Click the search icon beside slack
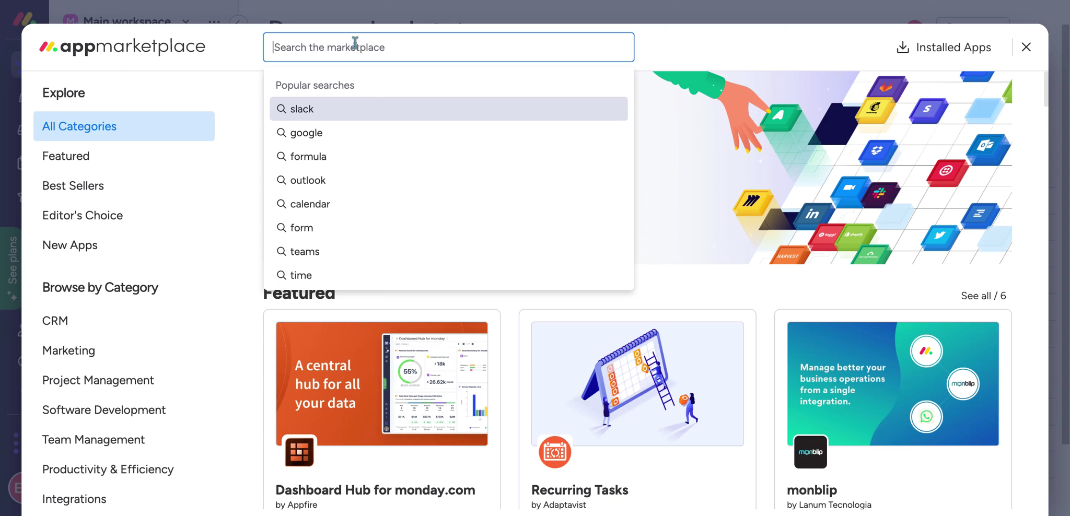The height and width of the screenshot is (516, 1070). pos(281,109)
